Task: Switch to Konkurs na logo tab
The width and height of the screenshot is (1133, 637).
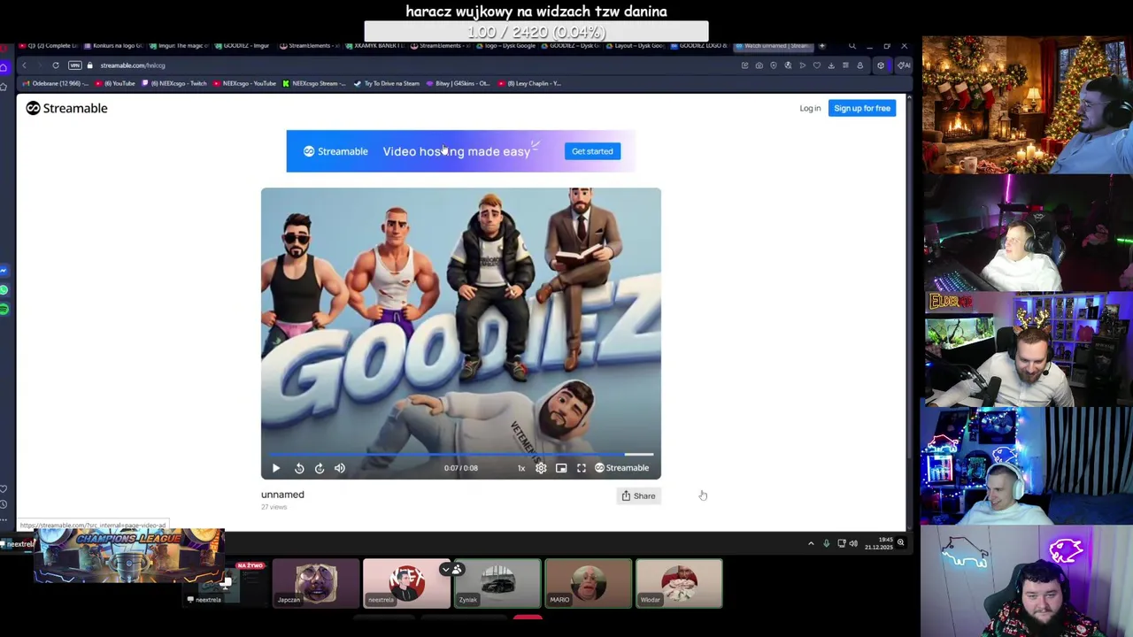Action: pyautogui.click(x=115, y=45)
